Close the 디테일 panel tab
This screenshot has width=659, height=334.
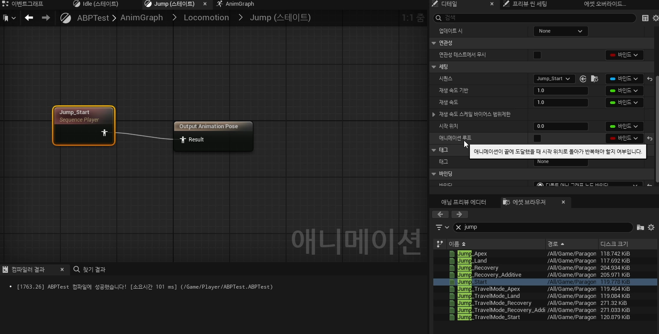(x=492, y=4)
